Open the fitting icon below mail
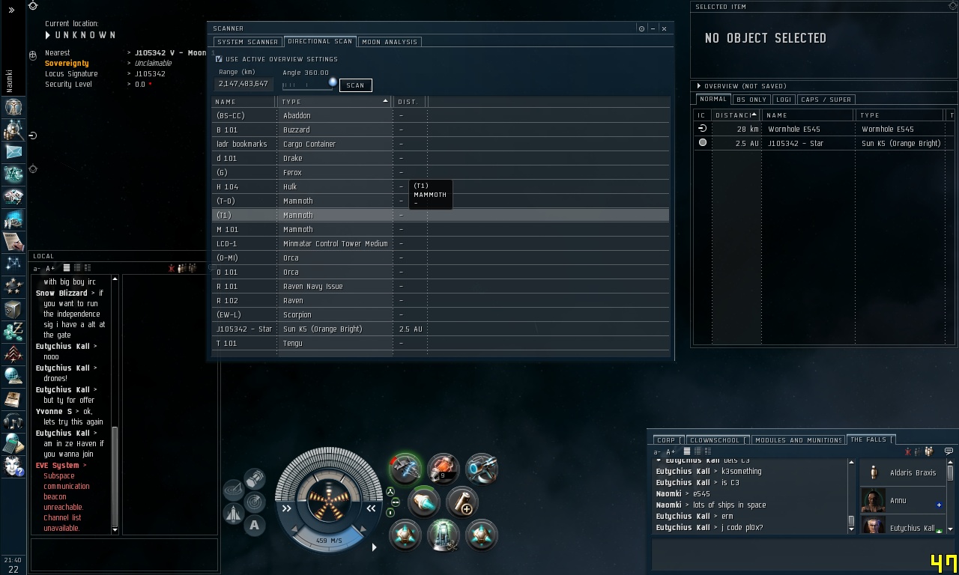Viewport: 959px width, 575px height. click(x=13, y=174)
